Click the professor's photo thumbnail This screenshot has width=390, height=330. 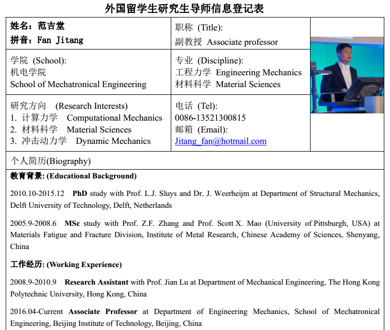347,75
